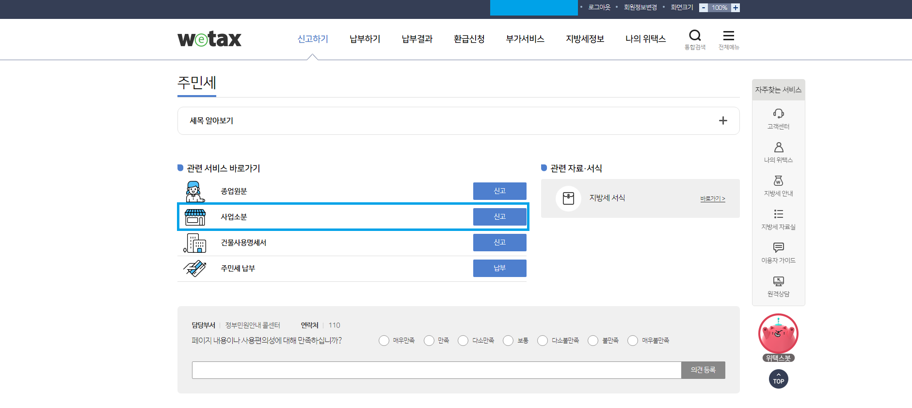912x408 pixels.
Task: Open the 납부결과 menu
Action: 417,39
